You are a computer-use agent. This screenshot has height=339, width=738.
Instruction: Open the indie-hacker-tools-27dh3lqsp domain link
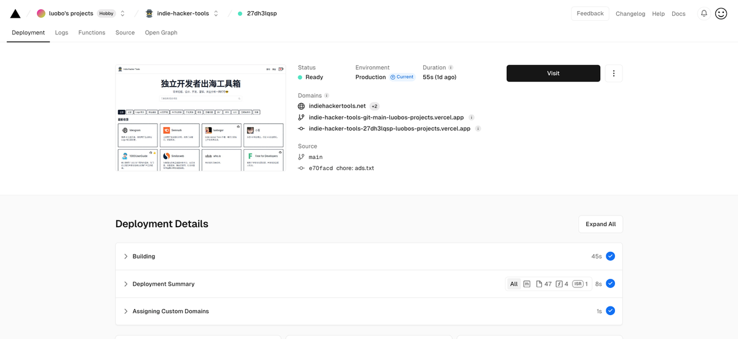(x=389, y=128)
